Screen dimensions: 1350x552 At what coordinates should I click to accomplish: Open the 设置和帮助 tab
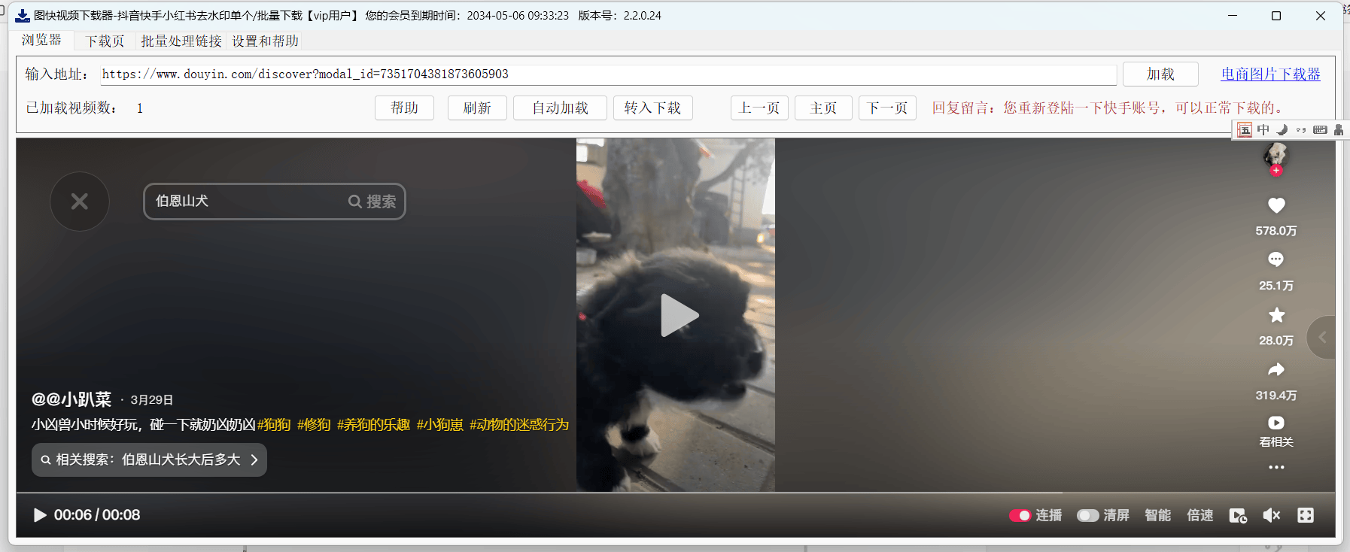click(x=265, y=41)
